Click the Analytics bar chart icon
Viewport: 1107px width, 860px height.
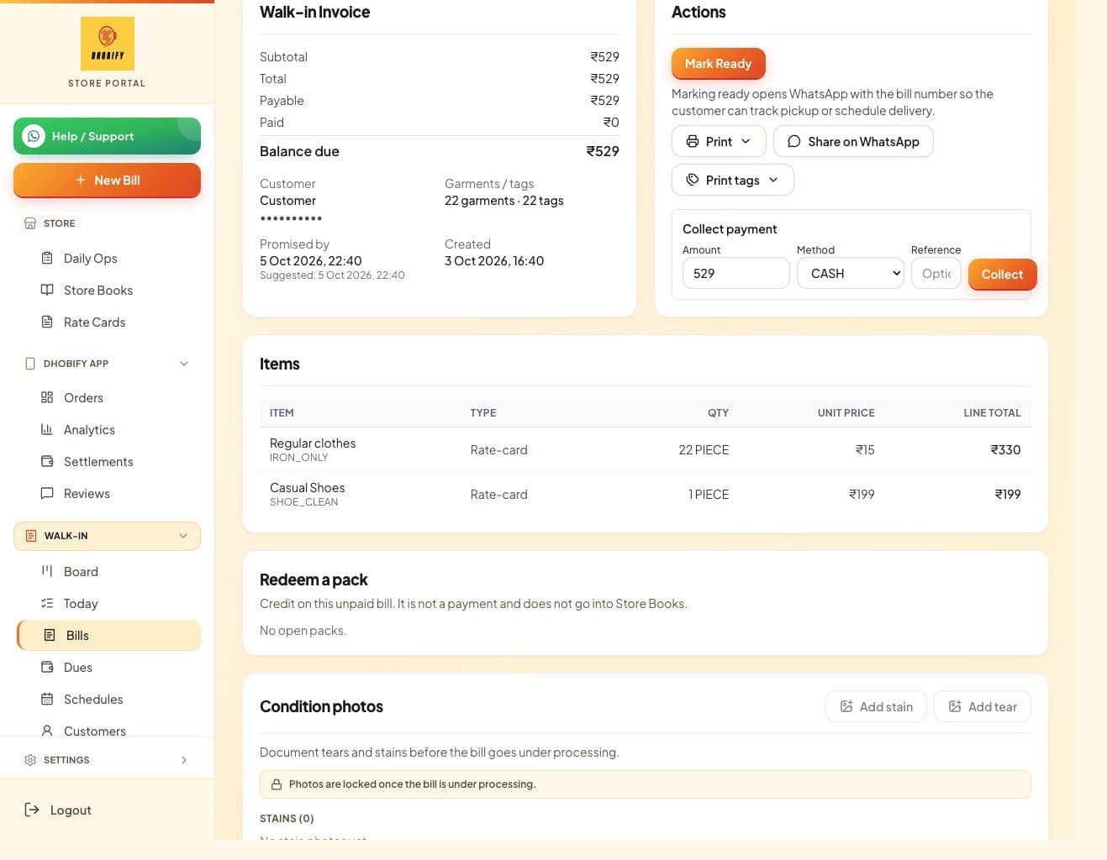[47, 429]
